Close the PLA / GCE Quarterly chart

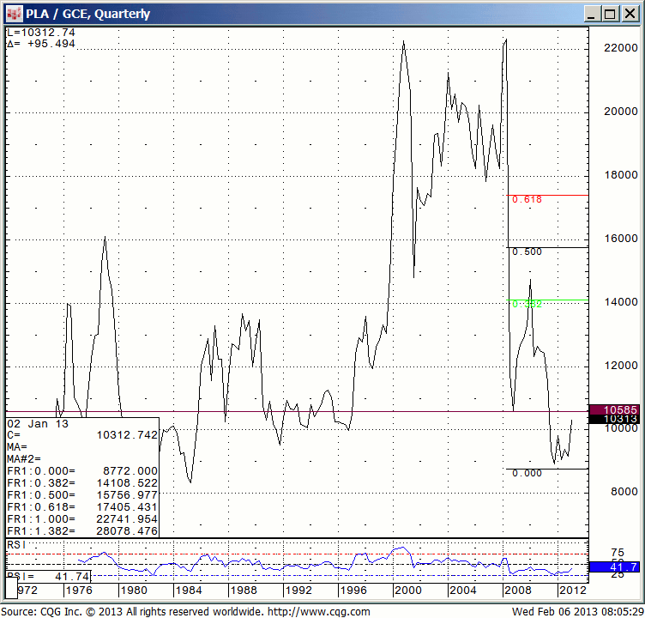click(630, 14)
